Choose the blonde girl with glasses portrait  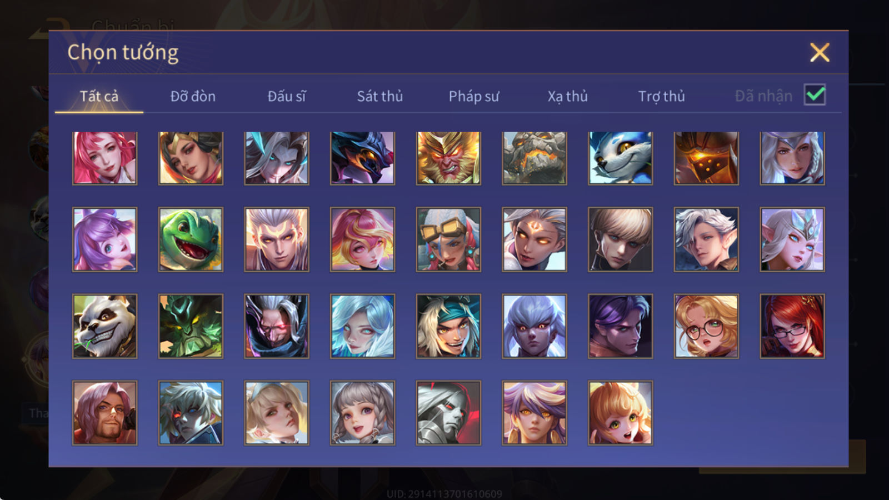706,326
